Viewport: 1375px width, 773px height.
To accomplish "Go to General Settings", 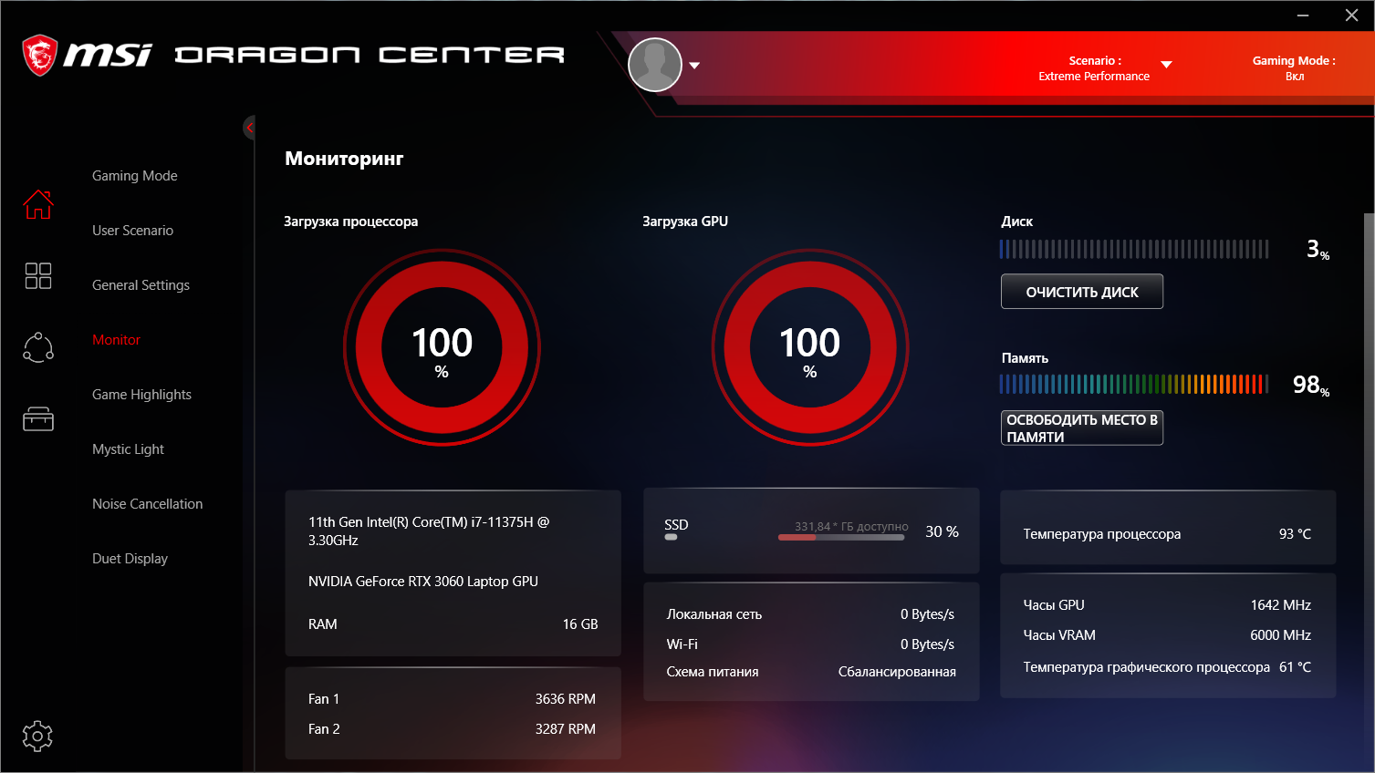I will click(x=141, y=285).
